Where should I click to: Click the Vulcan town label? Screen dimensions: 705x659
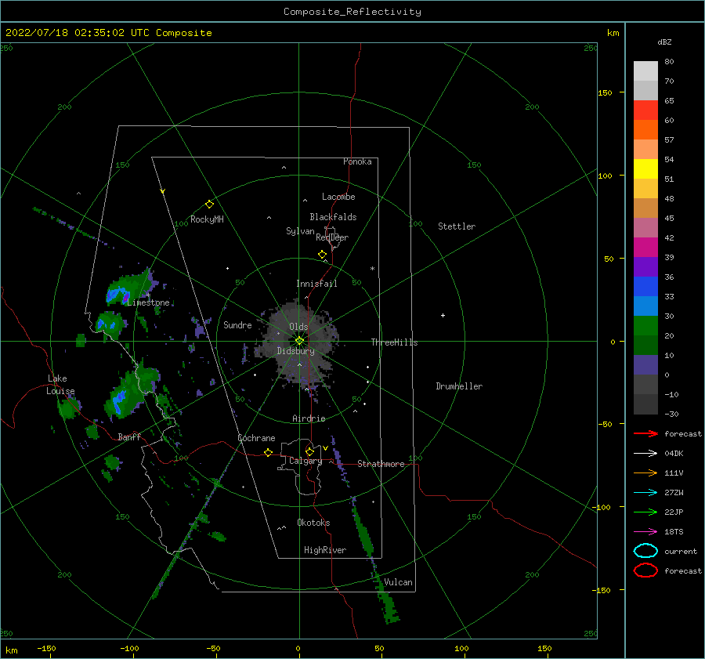pos(399,582)
